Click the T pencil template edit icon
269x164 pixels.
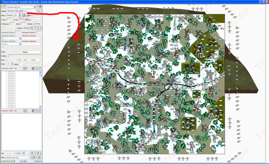click(4, 7)
